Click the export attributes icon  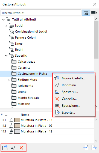pyautogui.click(x=94, y=148)
